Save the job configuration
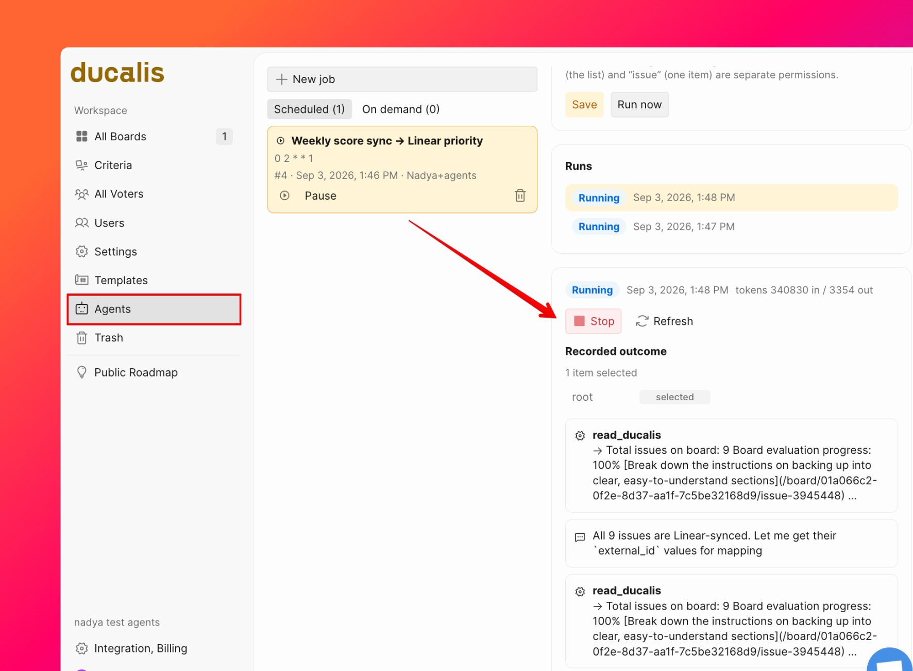913x671 pixels. 584,105
